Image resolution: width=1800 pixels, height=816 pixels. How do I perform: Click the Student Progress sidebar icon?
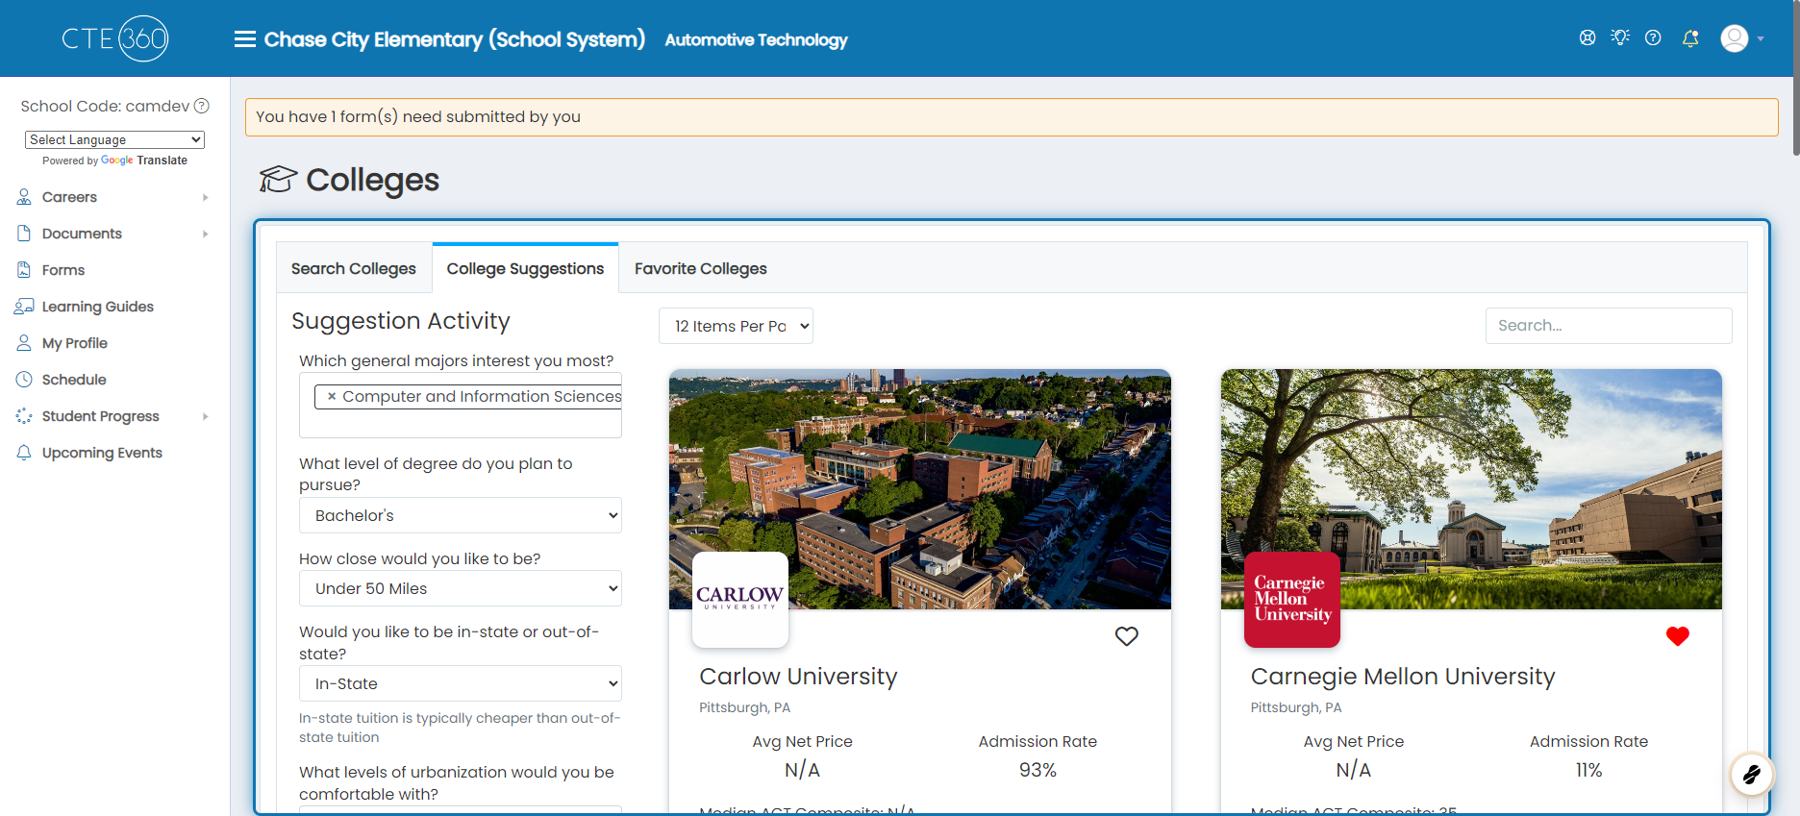coord(24,416)
